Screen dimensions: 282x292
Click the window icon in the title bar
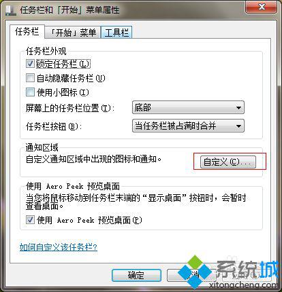click(x=10, y=10)
